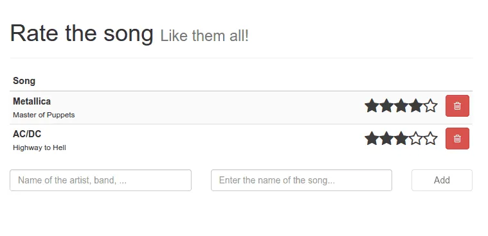
Task: Remove AC/DC Highway to Hell entry
Action: 457,139
